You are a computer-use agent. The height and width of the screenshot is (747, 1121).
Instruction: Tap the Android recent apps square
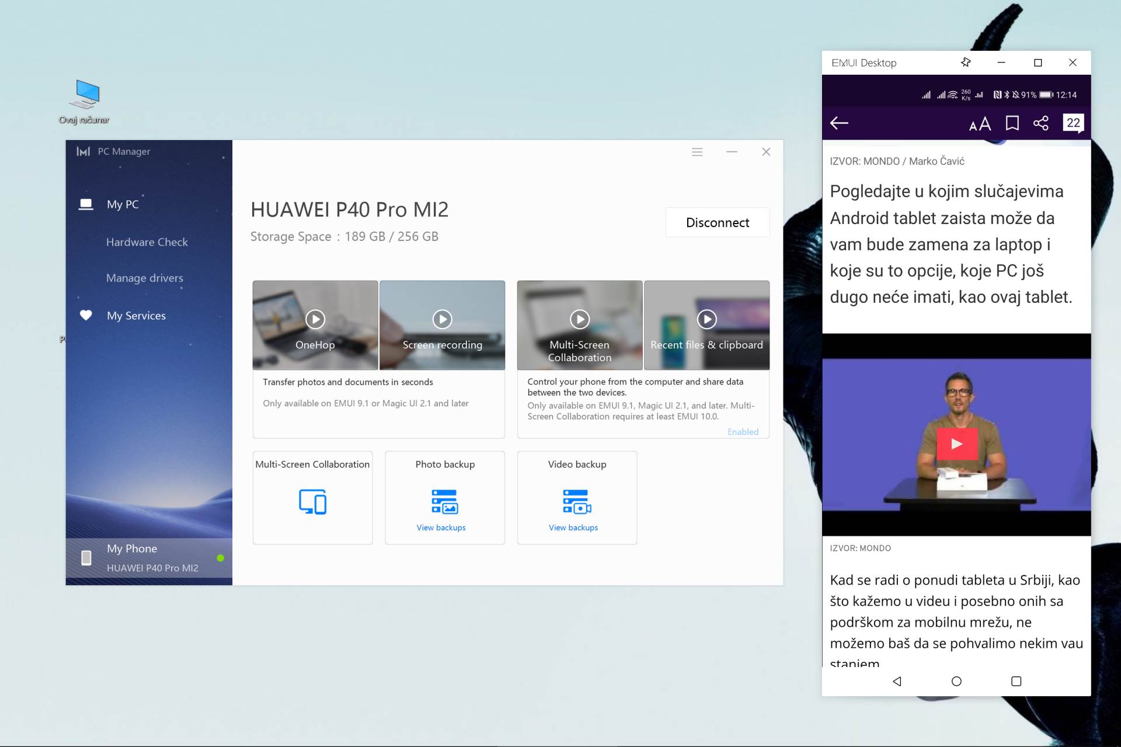[1016, 681]
